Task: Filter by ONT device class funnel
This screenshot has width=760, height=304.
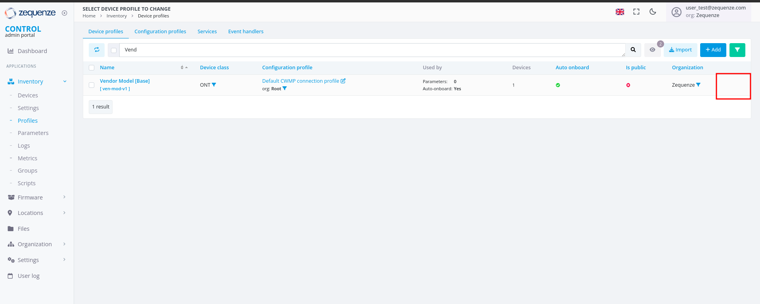Action: tap(214, 85)
